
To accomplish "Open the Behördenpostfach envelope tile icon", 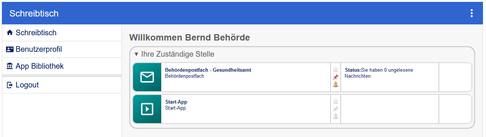I will [x=147, y=77].
